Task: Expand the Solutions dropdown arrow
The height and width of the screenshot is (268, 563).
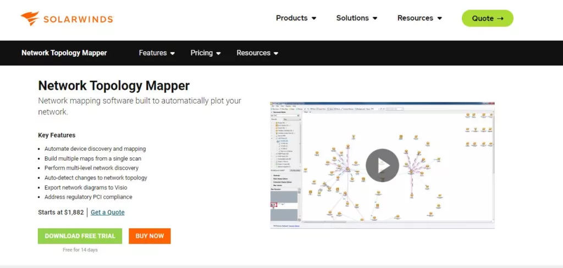Action: pos(375,18)
